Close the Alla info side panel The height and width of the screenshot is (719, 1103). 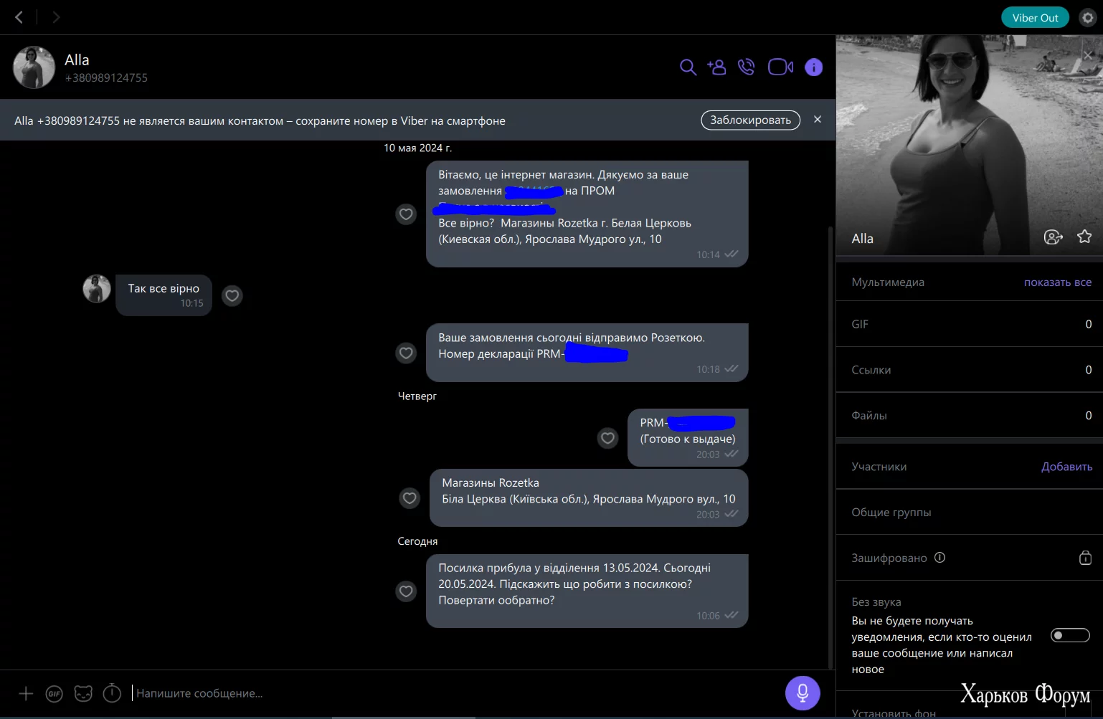1088,54
